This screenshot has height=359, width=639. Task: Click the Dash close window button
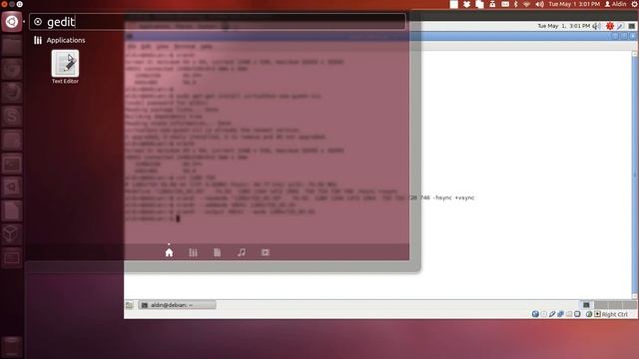pyautogui.click(x=4, y=4)
